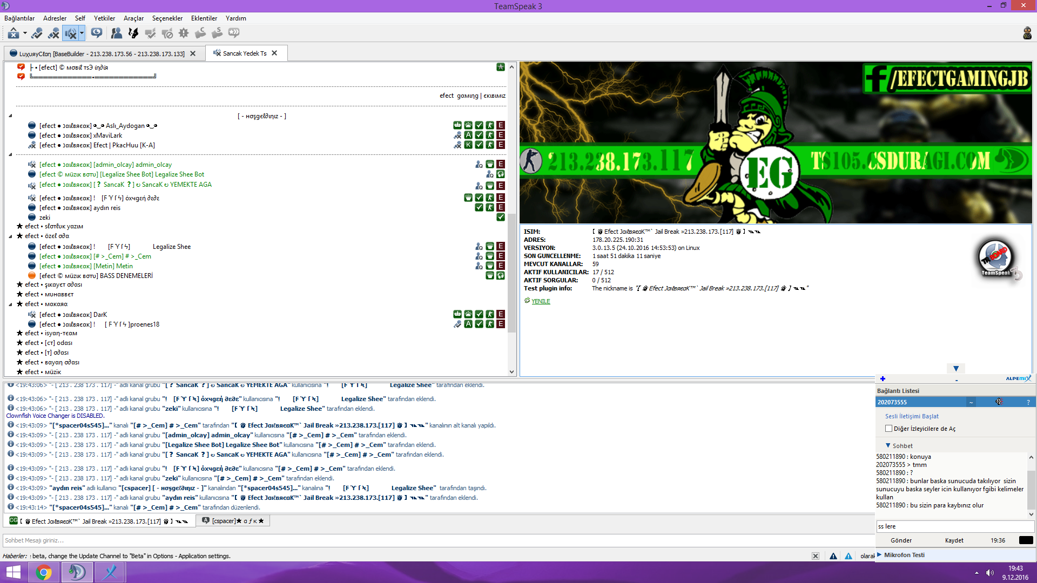
Task: Click the Efect Gaming server banner image
Action: 776,143
